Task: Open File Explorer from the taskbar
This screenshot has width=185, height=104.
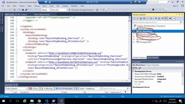Action: 32,101
